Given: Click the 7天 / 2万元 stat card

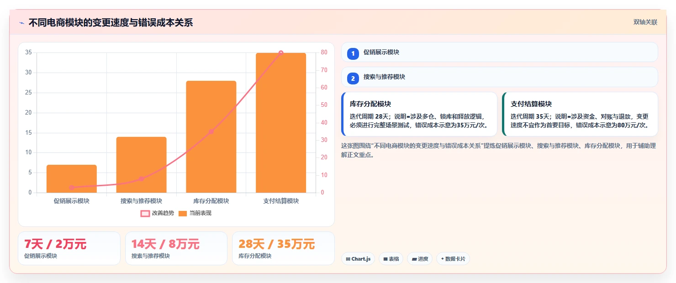Looking at the screenshot, I should (x=69, y=248).
